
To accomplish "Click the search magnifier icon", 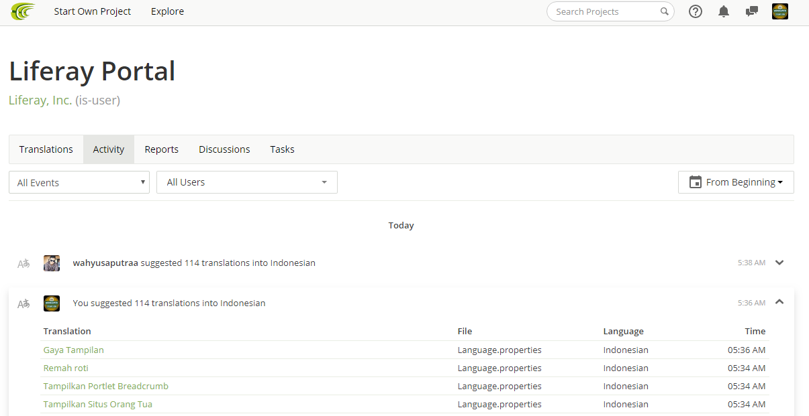I will pos(664,11).
